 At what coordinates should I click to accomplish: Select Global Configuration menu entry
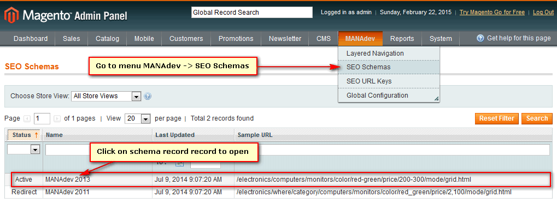(x=389, y=95)
